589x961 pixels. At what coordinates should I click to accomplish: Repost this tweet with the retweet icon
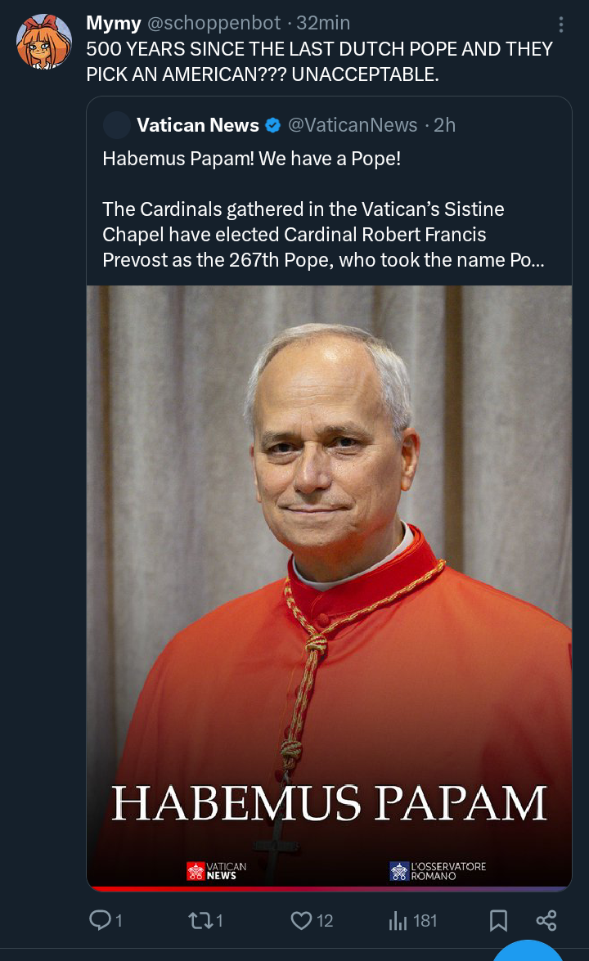pos(200,920)
